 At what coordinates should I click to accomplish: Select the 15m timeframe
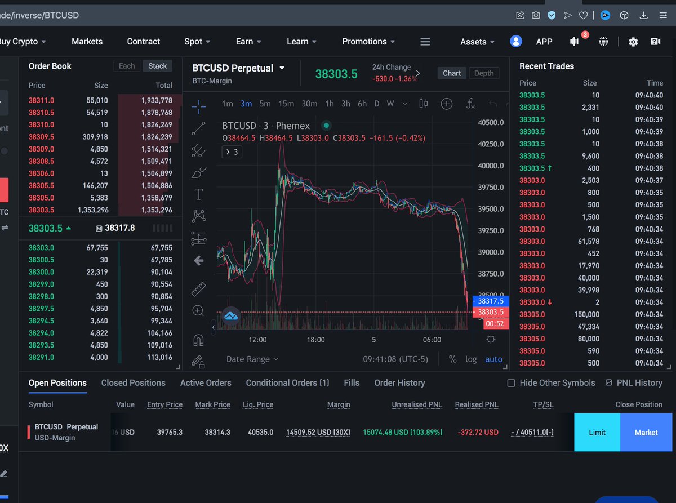coord(286,104)
